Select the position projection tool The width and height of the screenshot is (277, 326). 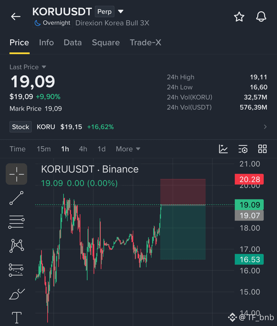coord(16,270)
